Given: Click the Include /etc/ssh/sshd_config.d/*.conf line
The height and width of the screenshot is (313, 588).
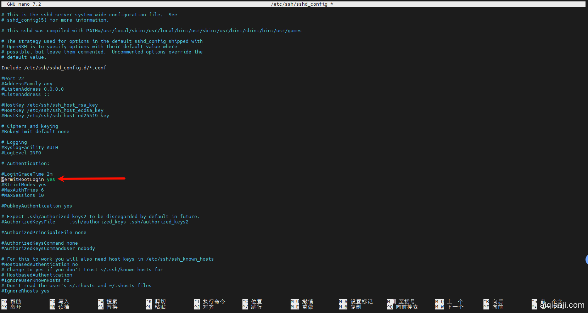Looking at the screenshot, I should (54, 68).
